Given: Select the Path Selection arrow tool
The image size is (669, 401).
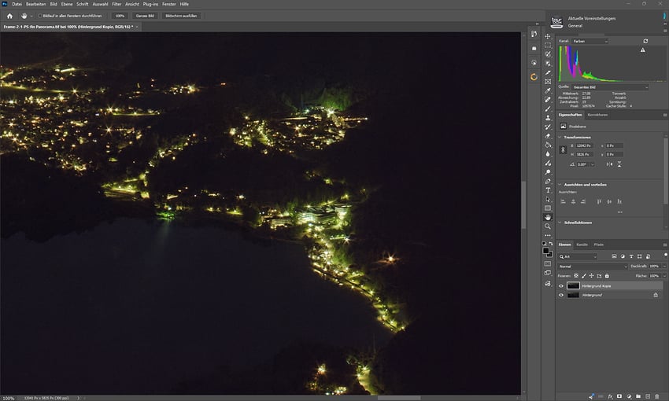Looking at the screenshot, I should tap(548, 199).
